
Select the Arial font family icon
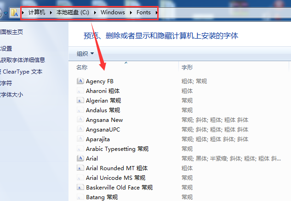80,158
